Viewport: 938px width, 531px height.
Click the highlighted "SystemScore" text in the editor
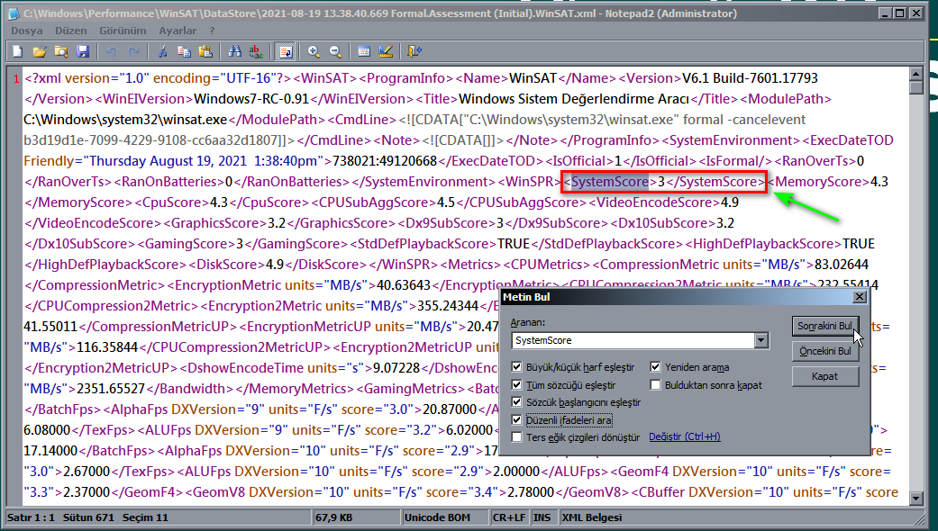(610, 182)
